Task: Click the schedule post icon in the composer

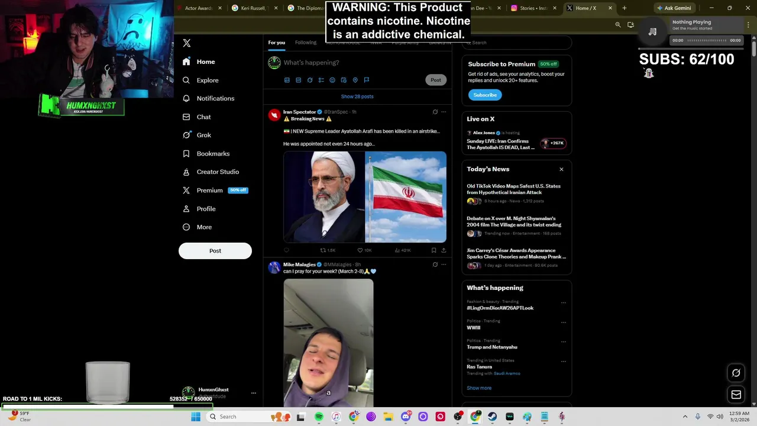Action: pyautogui.click(x=344, y=80)
